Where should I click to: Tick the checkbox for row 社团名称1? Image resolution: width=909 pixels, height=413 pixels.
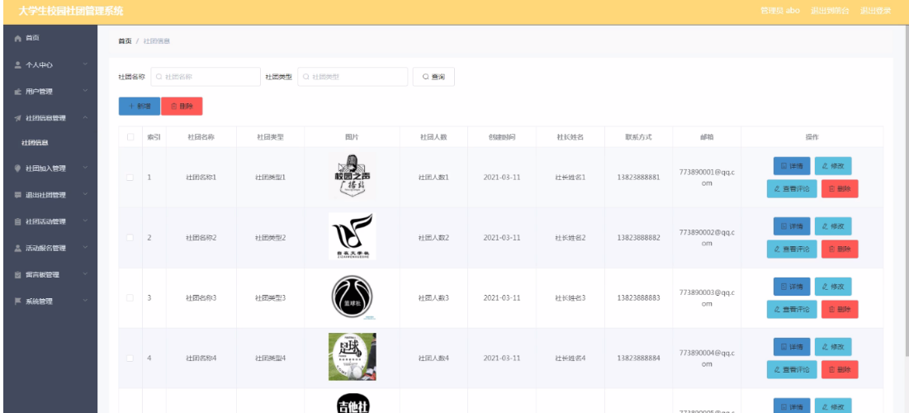130,178
